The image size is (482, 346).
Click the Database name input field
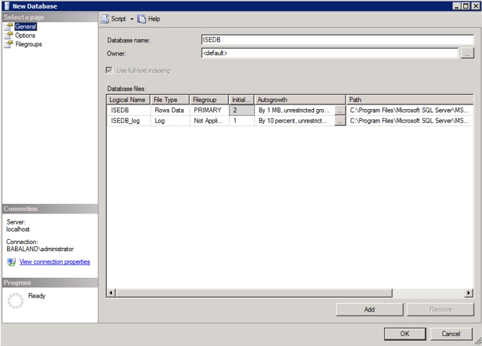point(337,40)
